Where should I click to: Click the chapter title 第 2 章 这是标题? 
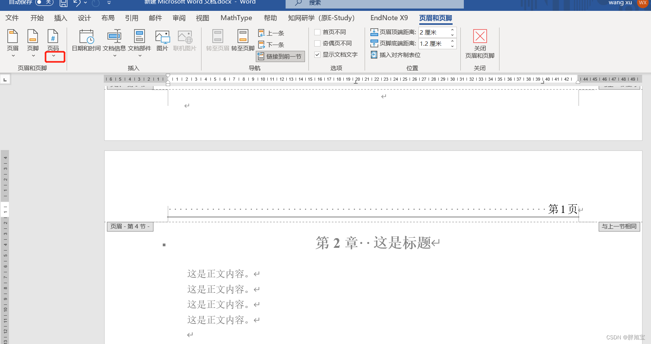click(x=373, y=243)
